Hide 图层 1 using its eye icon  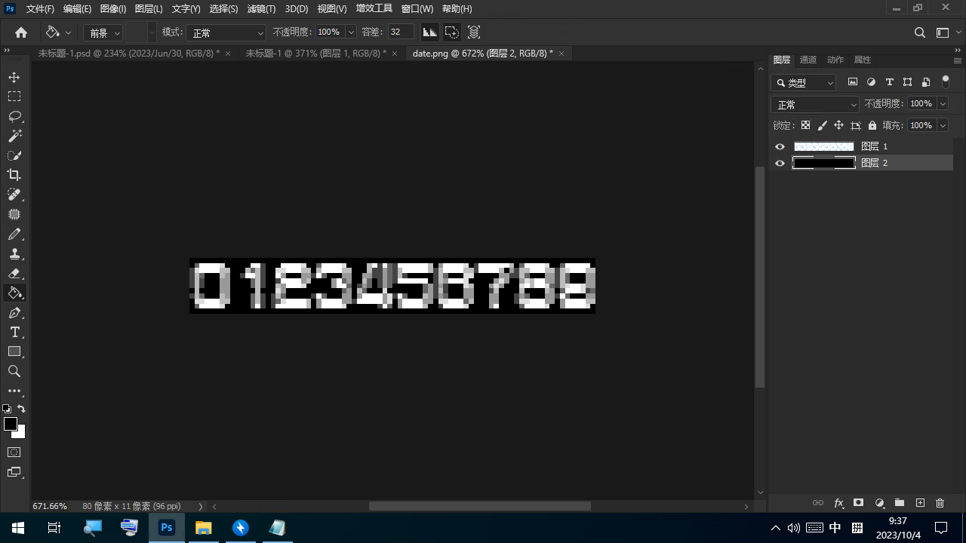pyautogui.click(x=780, y=147)
